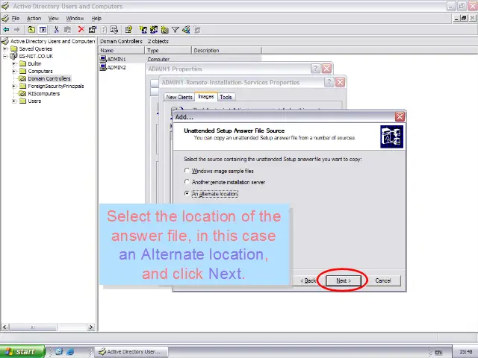Click the tree pane scroll left arrow
Image resolution: width=478 pixels, height=358 pixels.
point(5,327)
